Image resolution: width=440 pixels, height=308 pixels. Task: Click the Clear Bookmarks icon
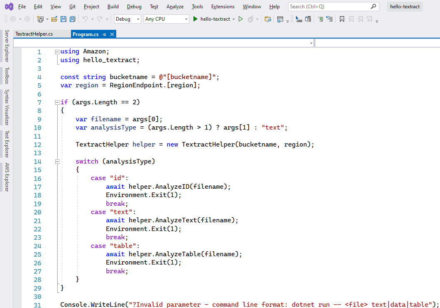tap(369, 19)
